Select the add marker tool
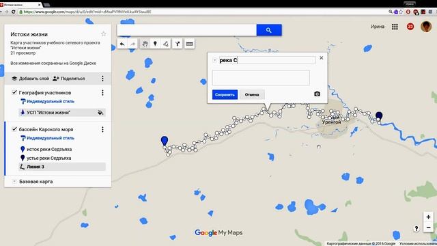This screenshot has width=437, height=246. (155, 44)
